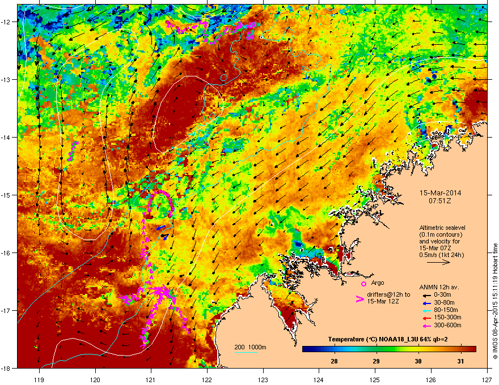Screen dimensions: 499x385
Task: Click the temperature color bar at 30
Action: 418,349
